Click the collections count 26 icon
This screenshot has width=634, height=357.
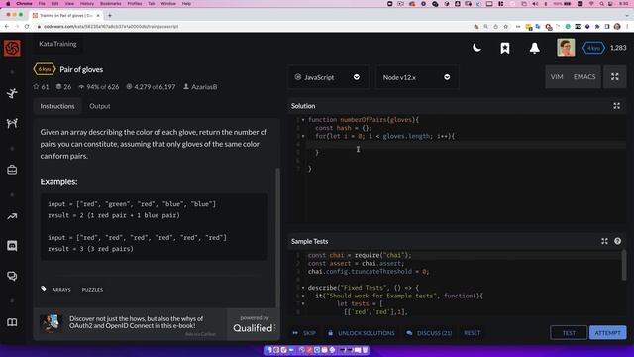(x=63, y=87)
